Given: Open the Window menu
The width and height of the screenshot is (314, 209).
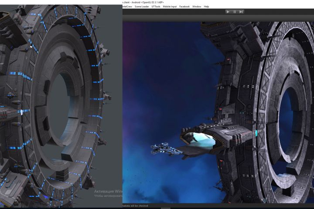Looking at the screenshot, I should [x=197, y=7].
